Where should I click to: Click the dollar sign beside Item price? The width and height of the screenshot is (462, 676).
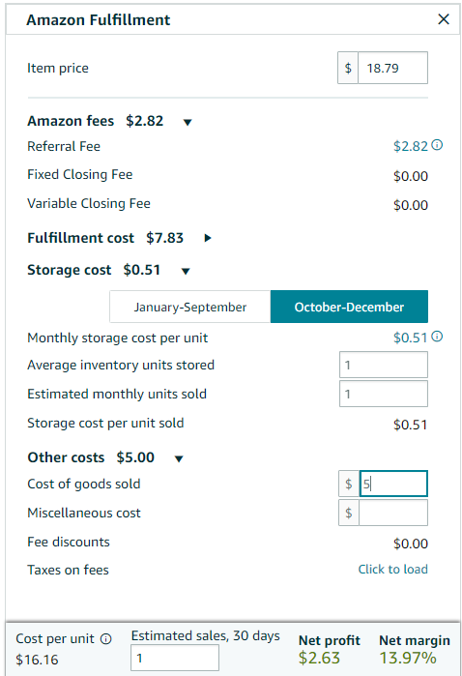click(x=348, y=68)
